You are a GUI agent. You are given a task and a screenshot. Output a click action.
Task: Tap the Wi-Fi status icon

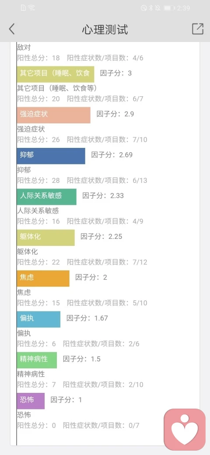(31, 8)
